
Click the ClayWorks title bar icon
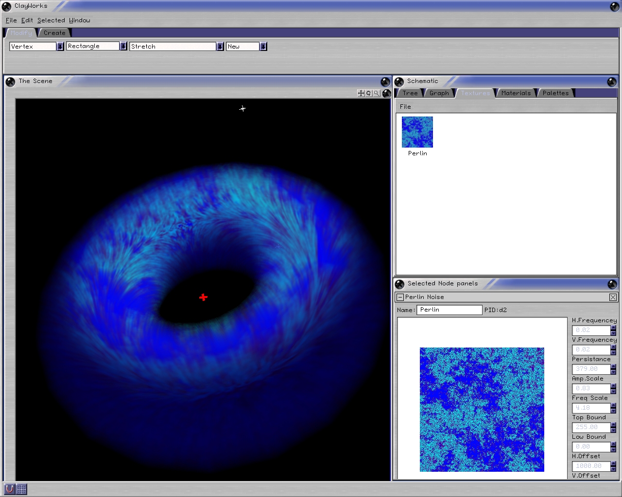point(6,6)
